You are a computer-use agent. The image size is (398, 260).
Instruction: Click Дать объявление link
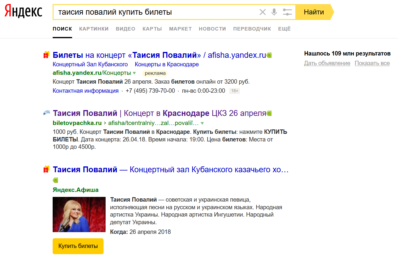click(327, 63)
